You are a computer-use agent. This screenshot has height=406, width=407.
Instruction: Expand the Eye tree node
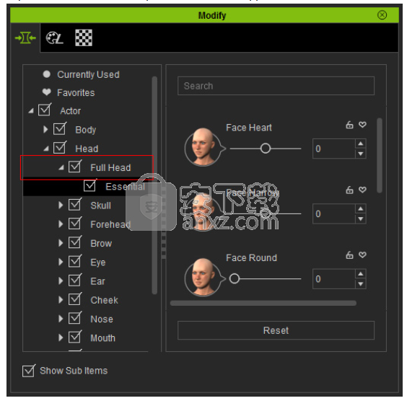(x=61, y=262)
